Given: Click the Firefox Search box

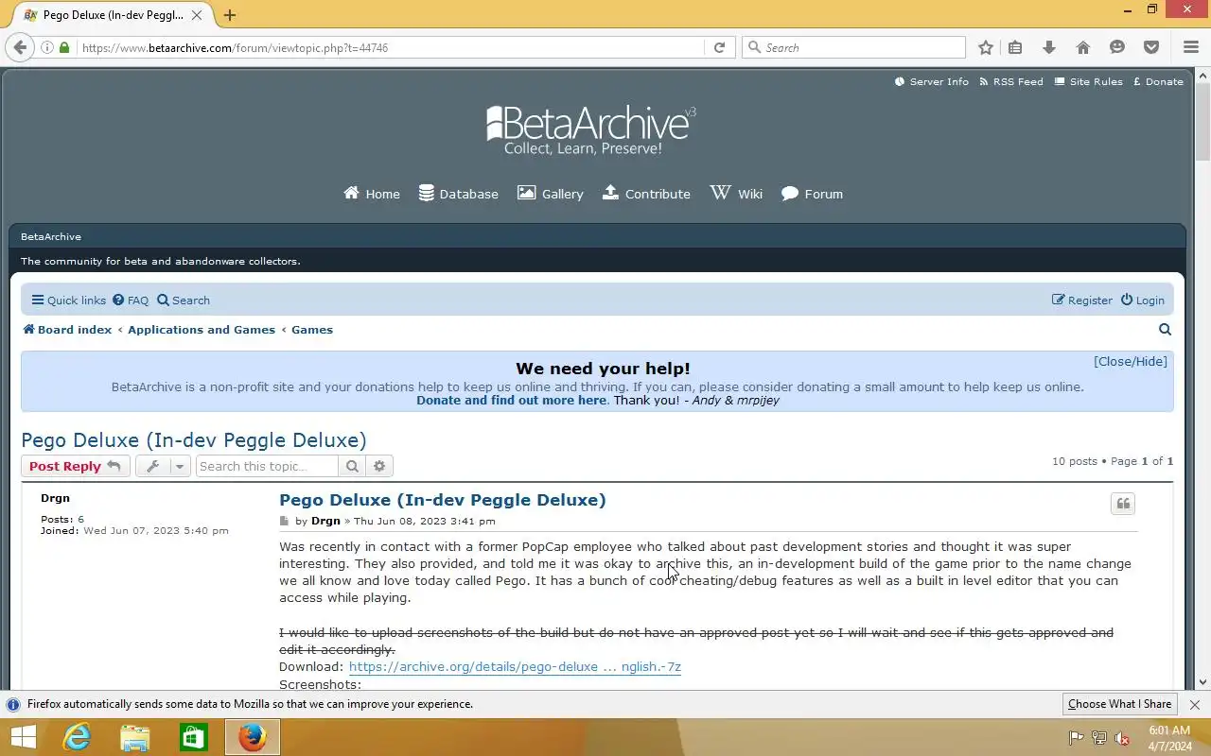Looking at the screenshot, I should 853,47.
